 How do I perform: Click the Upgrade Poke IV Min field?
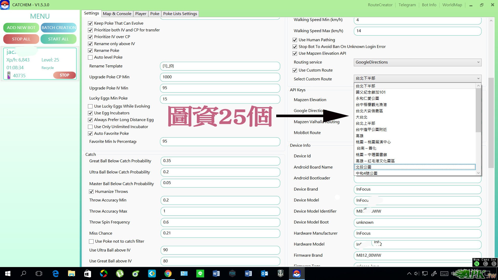pyautogui.click(x=220, y=88)
